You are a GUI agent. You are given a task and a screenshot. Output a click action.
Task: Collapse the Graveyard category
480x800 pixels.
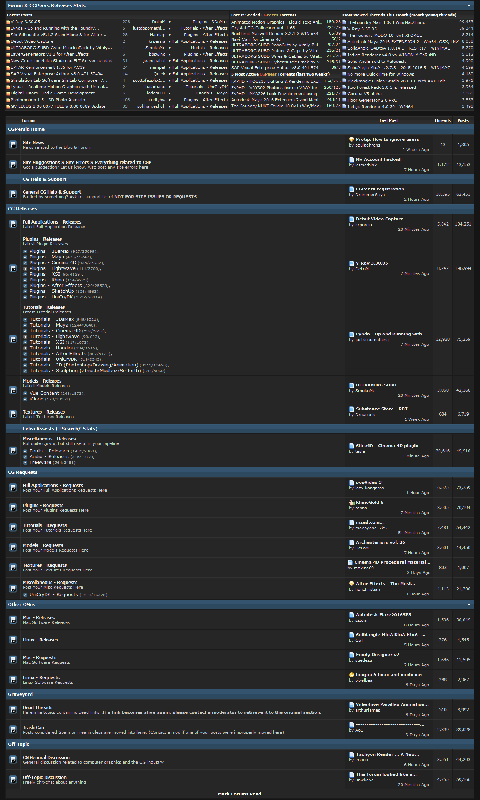coord(469,694)
